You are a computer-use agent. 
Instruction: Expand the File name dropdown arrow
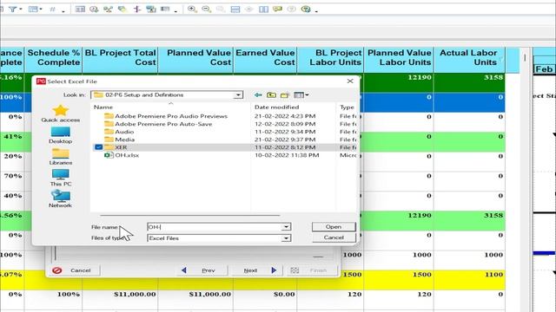click(286, 227)
